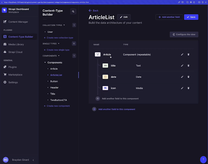This screenshot has height=164, width=208.
Task: Click the purple Add another field text
Action: [117, 109]
